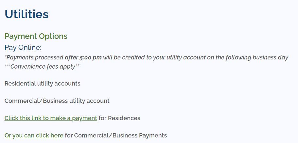This screenshot has width=298, height=143.
Task: Click the 'Payments processed' words starting the note
Action: (x=35, y=57)
